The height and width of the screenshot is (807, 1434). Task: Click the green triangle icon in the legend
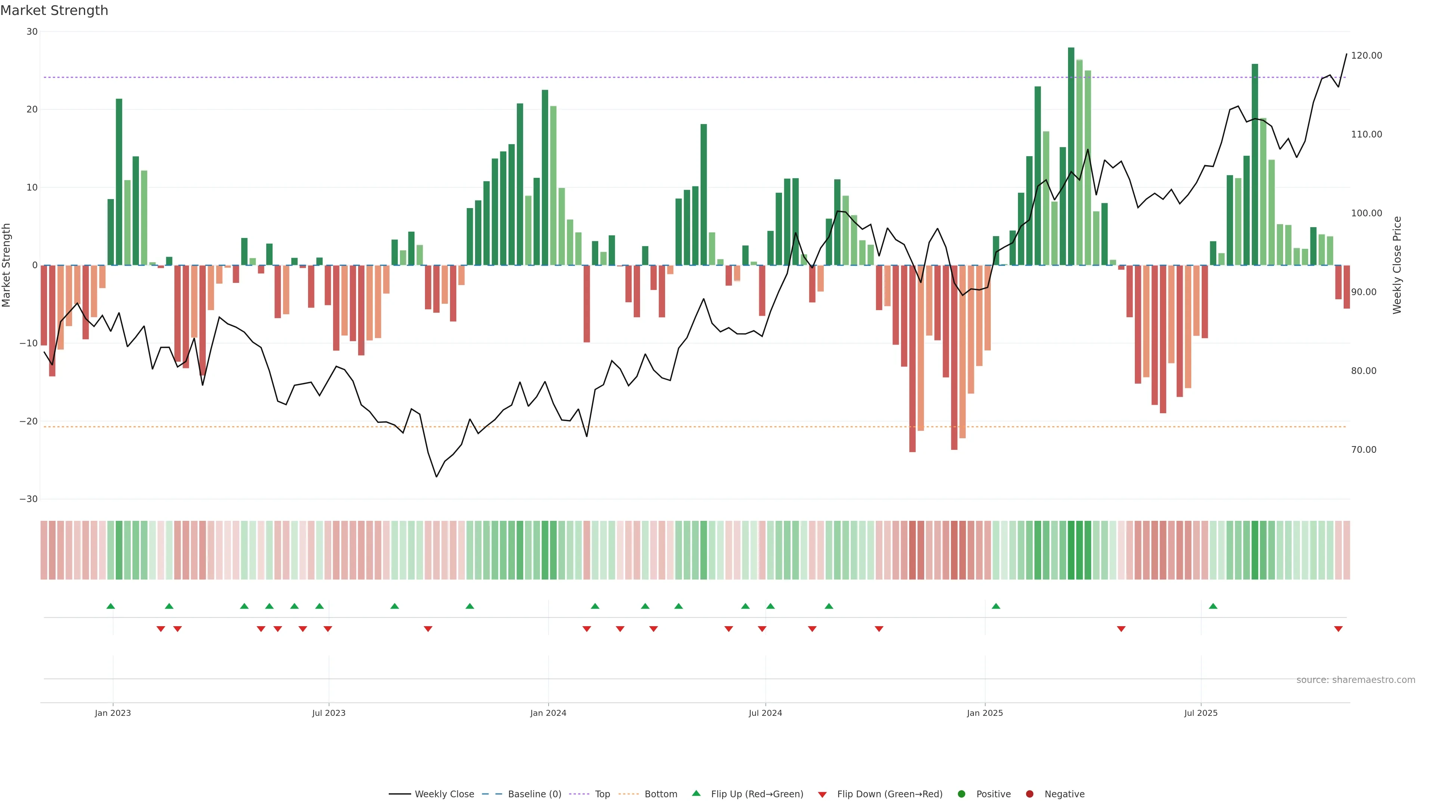(x=696, y=794)
